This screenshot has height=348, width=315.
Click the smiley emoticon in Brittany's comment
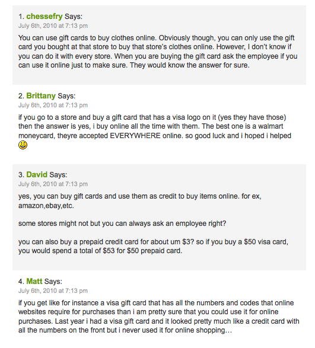(x=23, y=145)
